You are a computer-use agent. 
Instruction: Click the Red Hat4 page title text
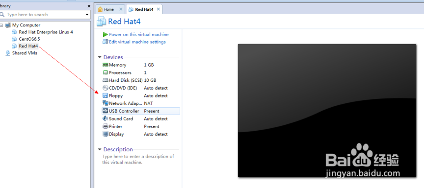[x=124, y=22]
